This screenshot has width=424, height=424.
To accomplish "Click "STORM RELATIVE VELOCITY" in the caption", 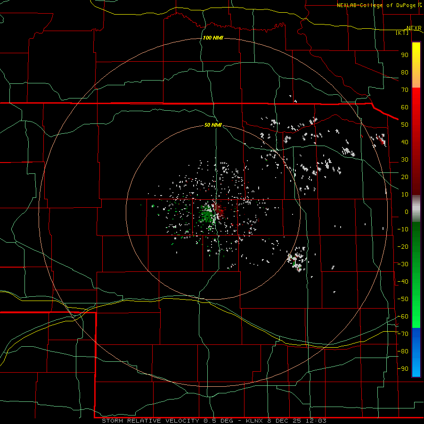I will click(150, 421).
